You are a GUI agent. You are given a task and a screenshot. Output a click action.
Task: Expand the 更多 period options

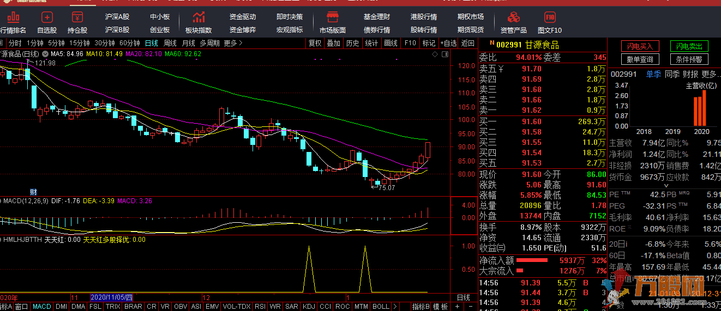pos(233,43)
